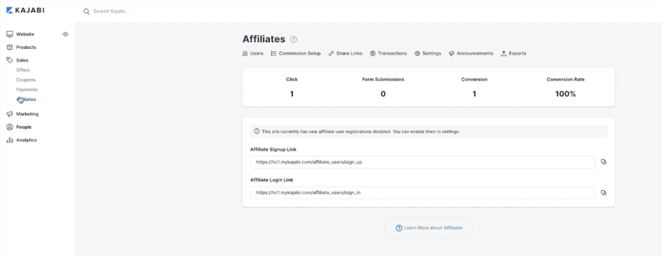
Task: Click the Share Links chain icon
Action: [x=332, y=54]
